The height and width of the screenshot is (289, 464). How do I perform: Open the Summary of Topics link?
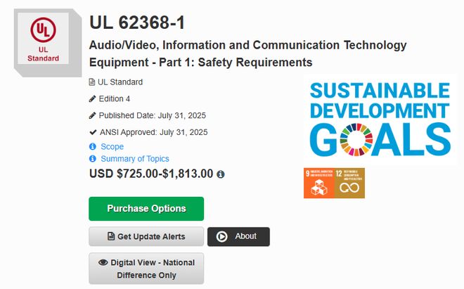(135, 159)
